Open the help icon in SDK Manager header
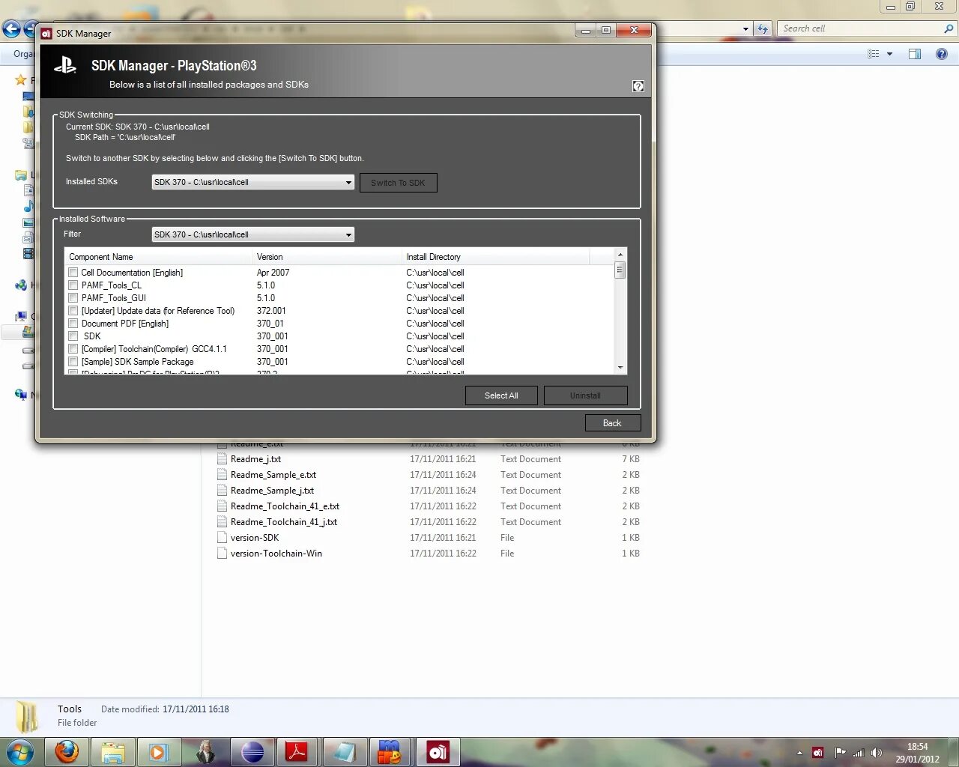The image size is (959, 767). coord(638,86)
